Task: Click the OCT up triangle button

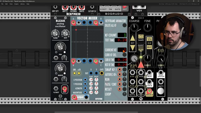Action: (x=133, y=38)
